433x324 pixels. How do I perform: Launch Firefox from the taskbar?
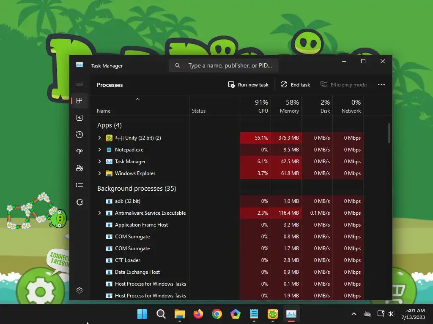click(x=198, y=314)
